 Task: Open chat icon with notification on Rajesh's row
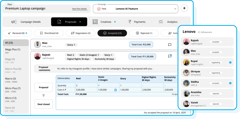[170, 56]
